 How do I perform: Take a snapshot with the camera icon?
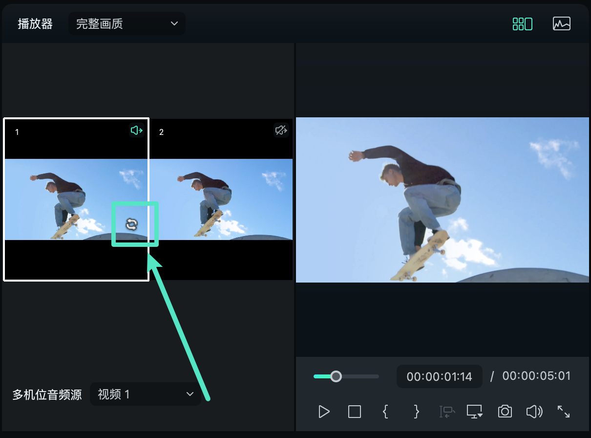(505, 412)
